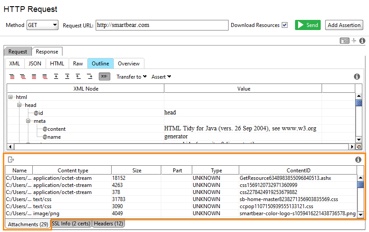The image size is (369, 232).
Task: Open the HTML view tab
Action: tap(57, 64)
